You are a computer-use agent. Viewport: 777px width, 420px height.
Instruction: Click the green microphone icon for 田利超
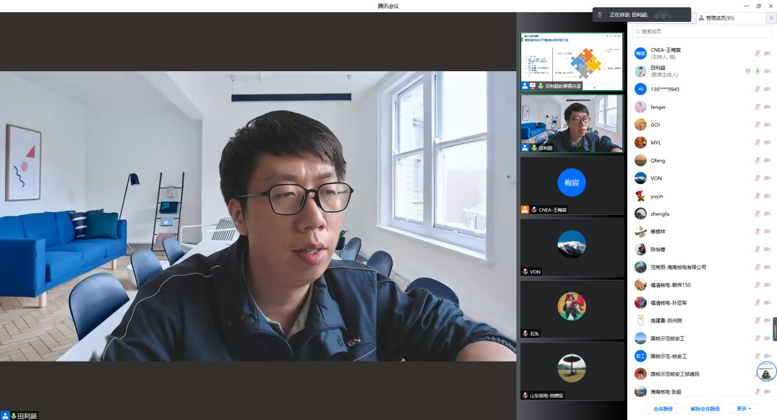point(758,71)
